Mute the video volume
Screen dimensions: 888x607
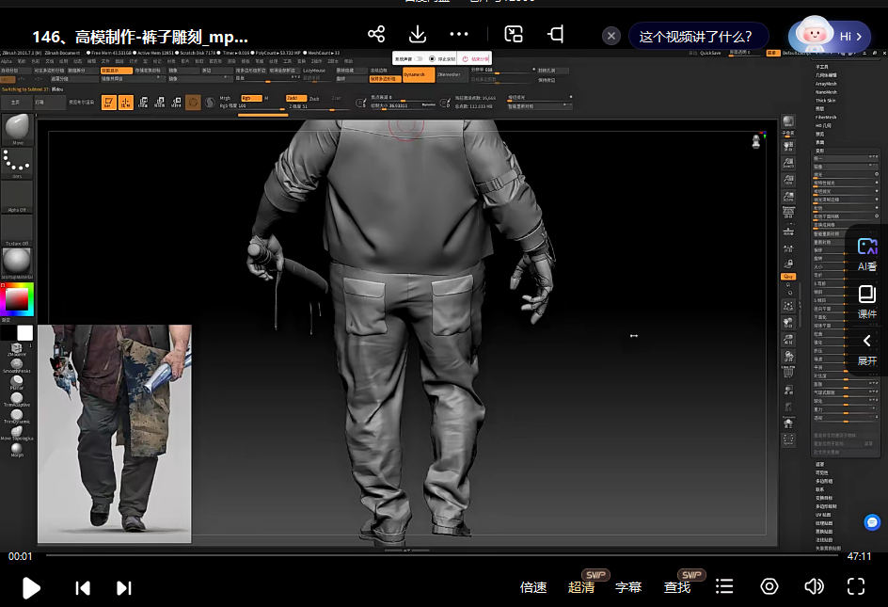coord(814,586)
